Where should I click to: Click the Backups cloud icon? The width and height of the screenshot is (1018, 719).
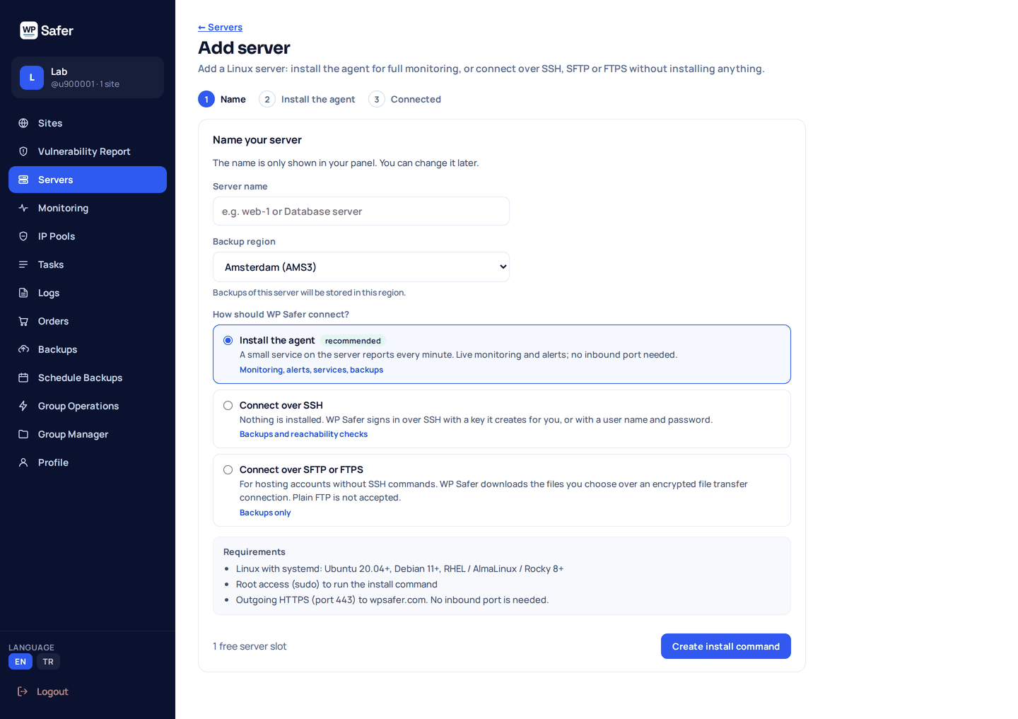click(23, 349)
